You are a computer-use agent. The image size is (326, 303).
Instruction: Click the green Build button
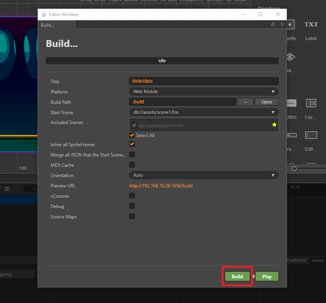[237, 276]
